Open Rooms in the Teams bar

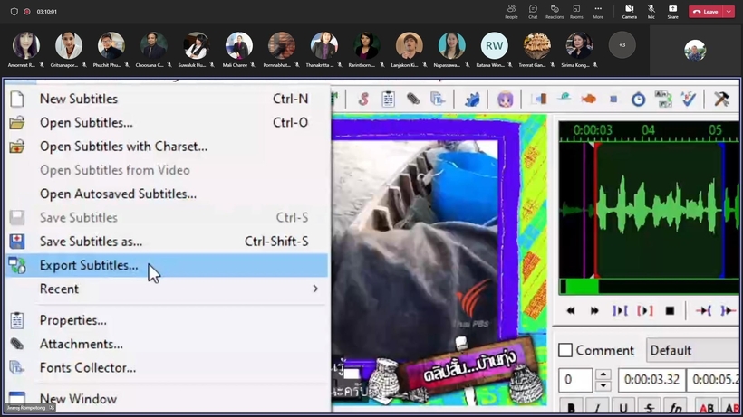coord(576,12)
